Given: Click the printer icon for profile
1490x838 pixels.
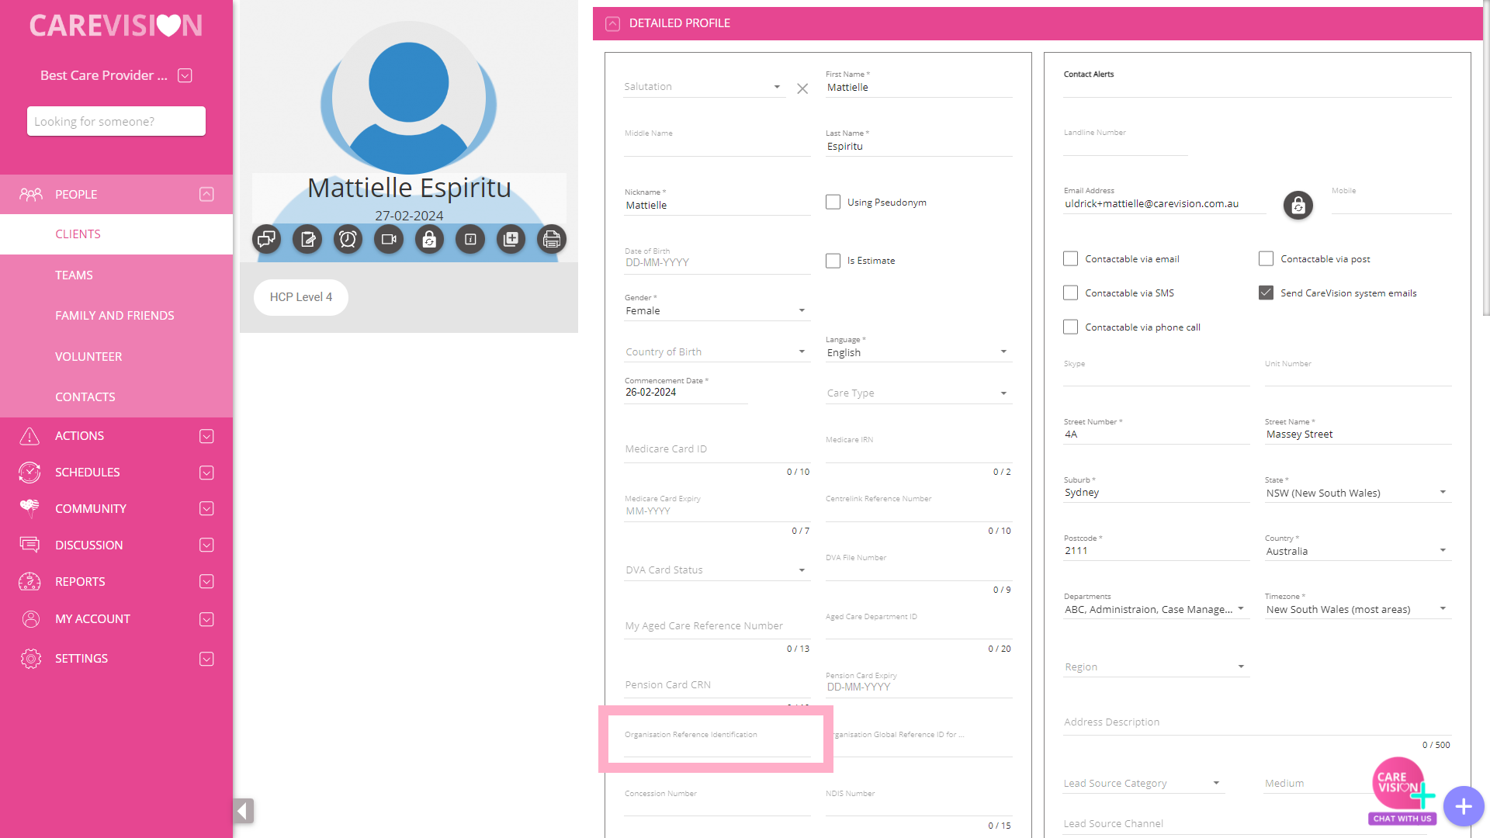Looking at the screenshot, I should (552, 239).
